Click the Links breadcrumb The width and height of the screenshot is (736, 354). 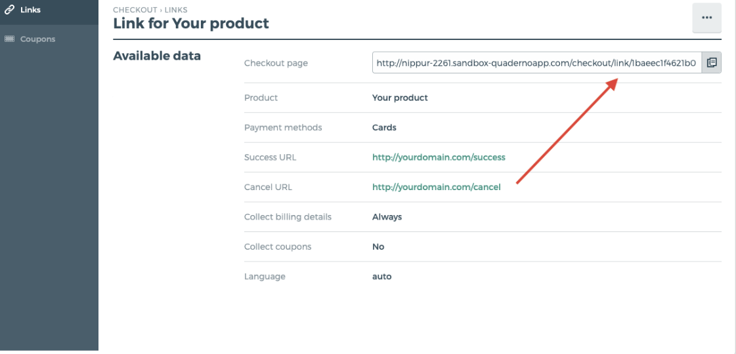click(176, 10)
